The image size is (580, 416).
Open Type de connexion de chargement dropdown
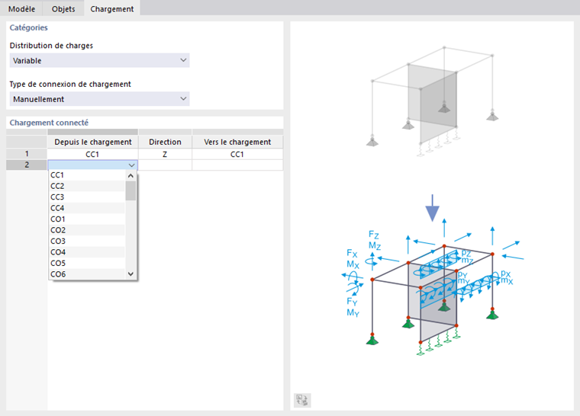[x=99, y=99]
